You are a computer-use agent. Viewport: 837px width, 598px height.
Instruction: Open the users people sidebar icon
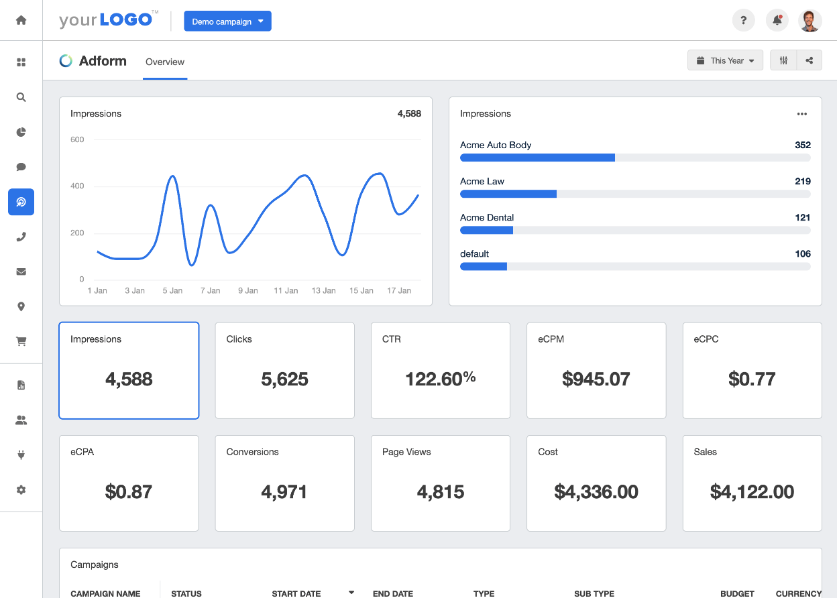[x=21, y=420]
